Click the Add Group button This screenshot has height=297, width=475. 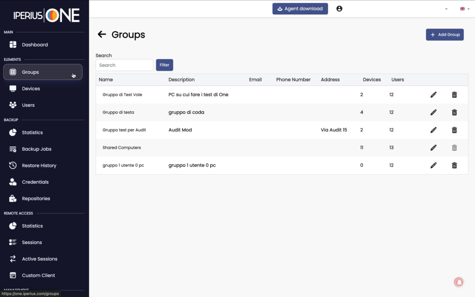pyautogui.click(x=445, y=34)
